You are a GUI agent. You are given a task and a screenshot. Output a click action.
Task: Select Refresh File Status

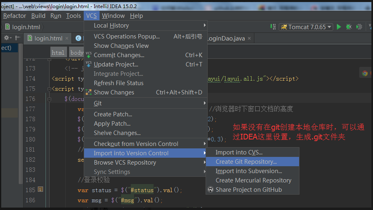tap(145, 83)
